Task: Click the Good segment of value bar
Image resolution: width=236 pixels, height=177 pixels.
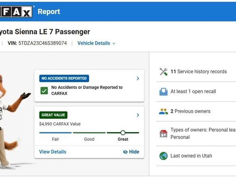Action: [x=89, y=133]
